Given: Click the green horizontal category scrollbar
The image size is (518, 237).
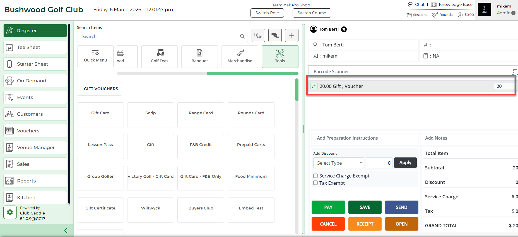Looking at the screenshot, I should coord(252,73).
